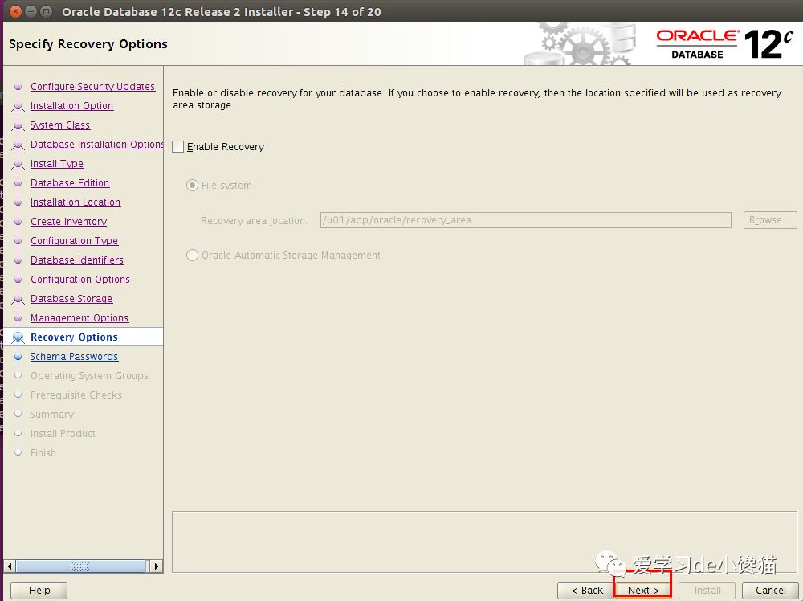The height and width of the screenshot is (601, 803).
Task: Open Configure Security Updates step
Action: coord(92,87)
